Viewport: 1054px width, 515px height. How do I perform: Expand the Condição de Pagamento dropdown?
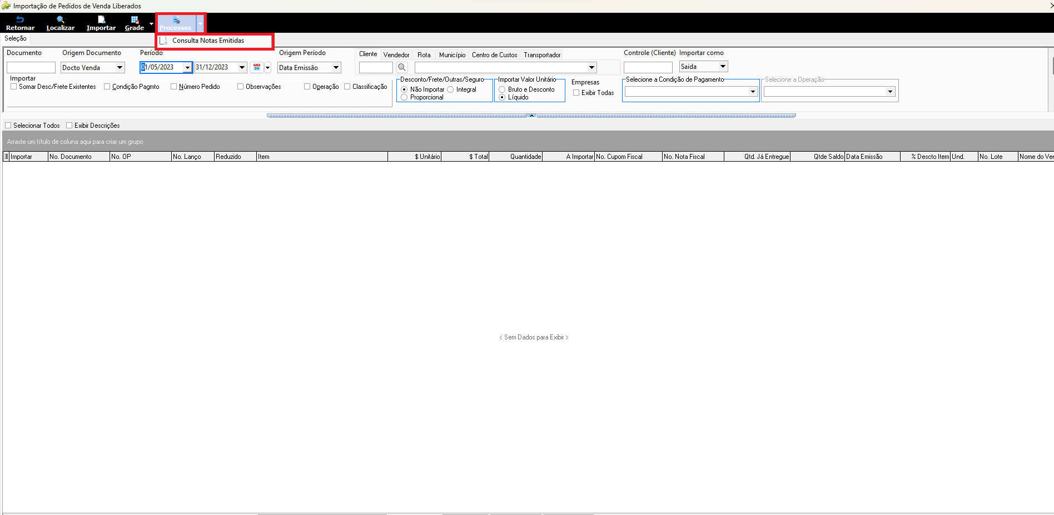(x=753, y=92)
